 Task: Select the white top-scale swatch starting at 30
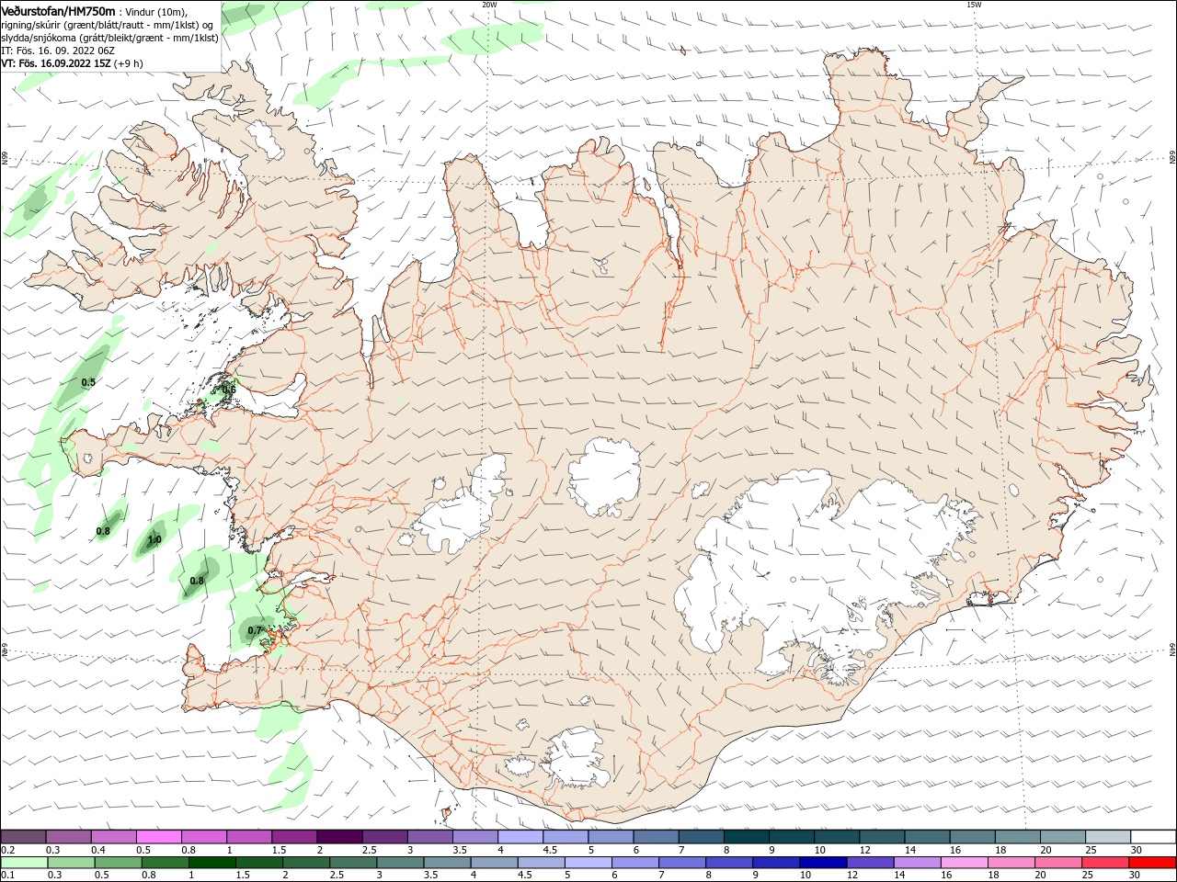pos(1153,837)
